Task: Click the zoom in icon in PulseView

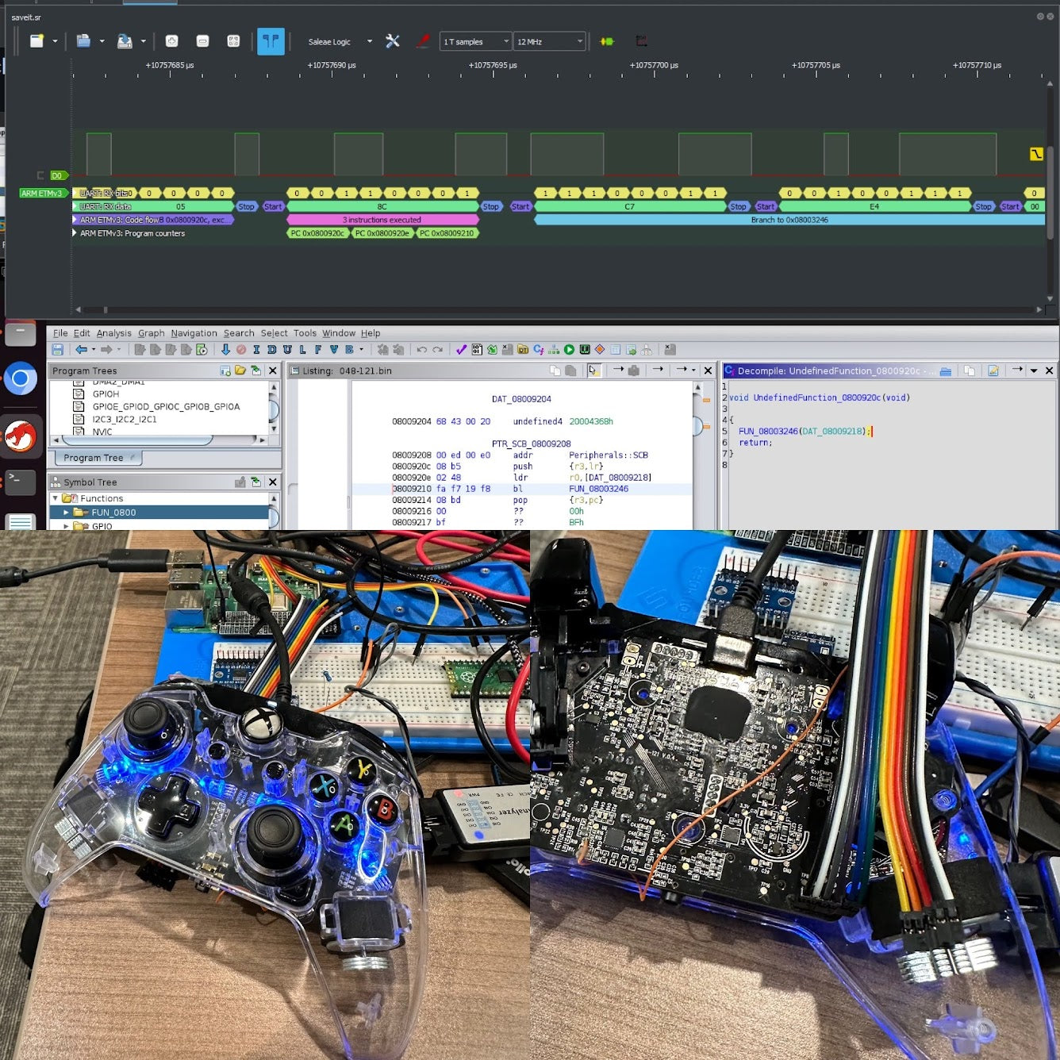Action: coord(171,41)
